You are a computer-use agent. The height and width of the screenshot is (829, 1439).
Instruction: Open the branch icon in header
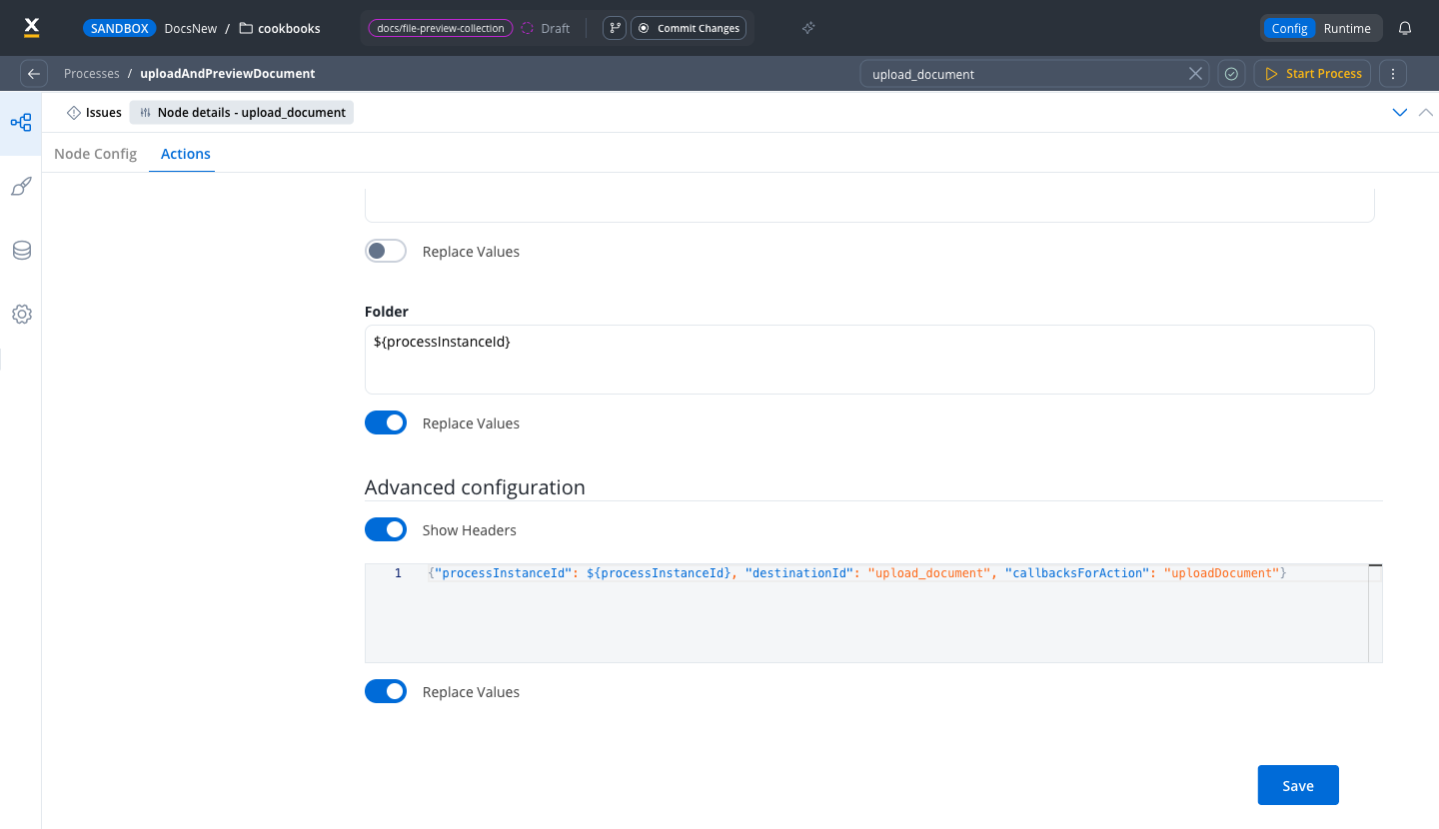pos(615,28)
